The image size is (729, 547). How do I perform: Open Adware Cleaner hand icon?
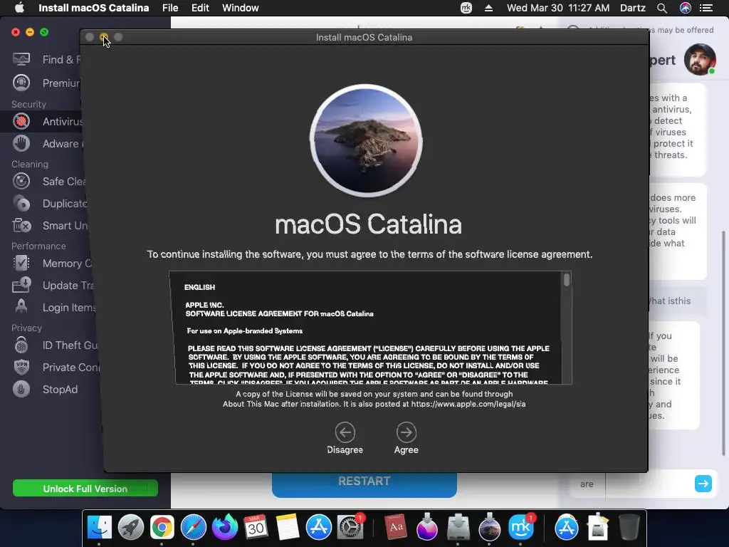pyautogui.click(x=21, y=143)
